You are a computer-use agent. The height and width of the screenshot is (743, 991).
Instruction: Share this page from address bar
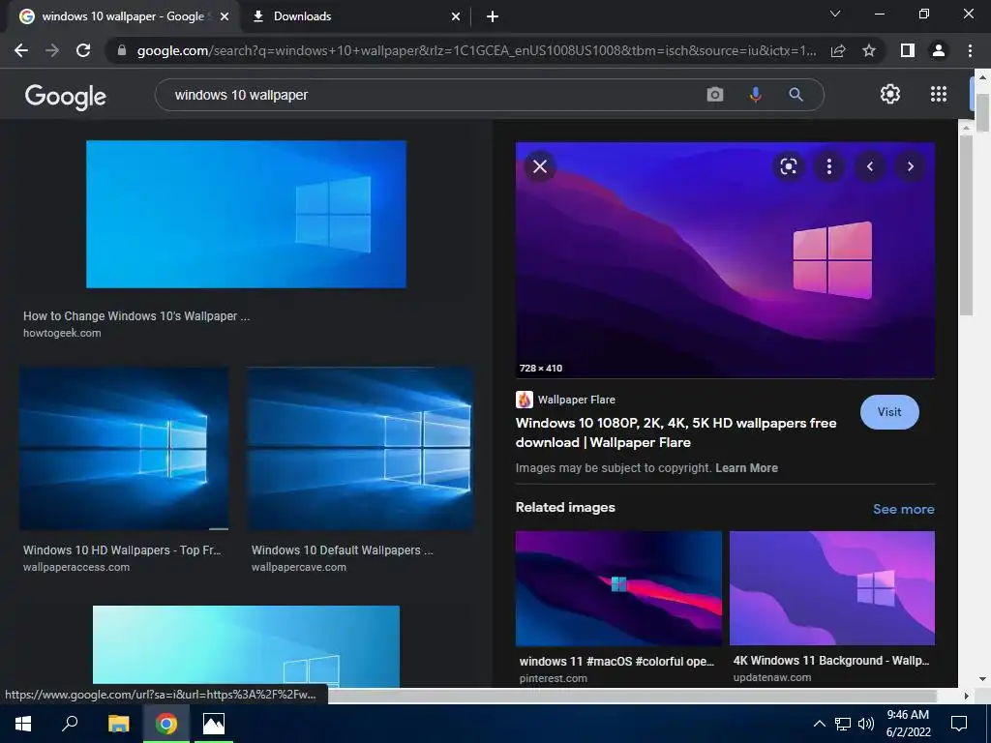click(838, 50)
